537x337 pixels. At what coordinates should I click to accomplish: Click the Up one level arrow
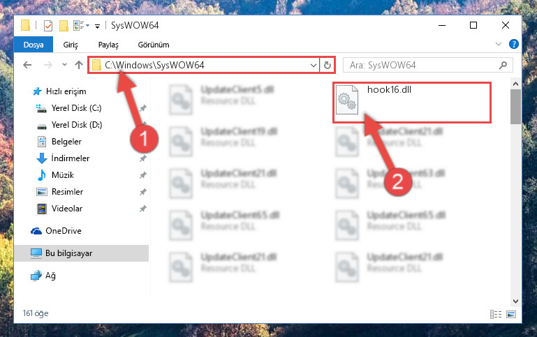[79, 65]
